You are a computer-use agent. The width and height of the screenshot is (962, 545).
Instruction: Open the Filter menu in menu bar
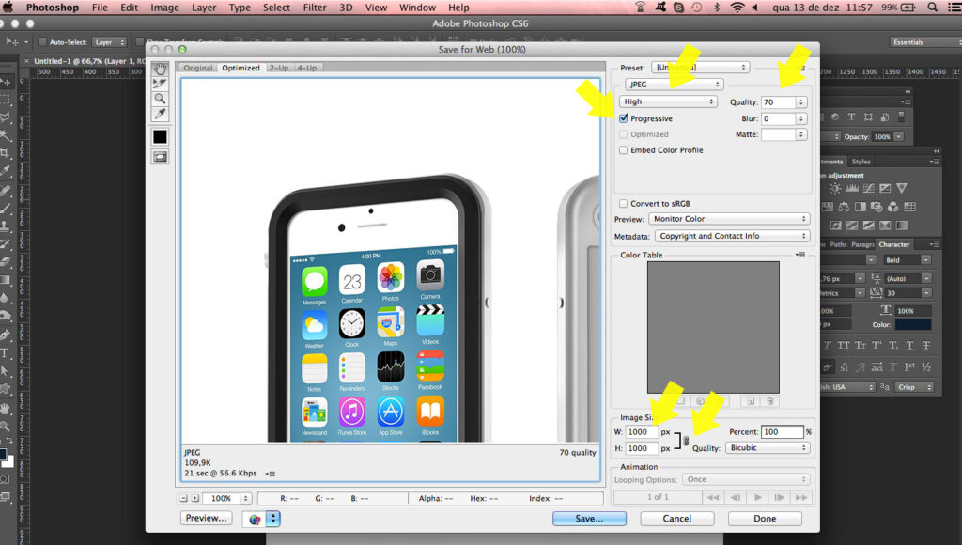click(x=315, y=8)
